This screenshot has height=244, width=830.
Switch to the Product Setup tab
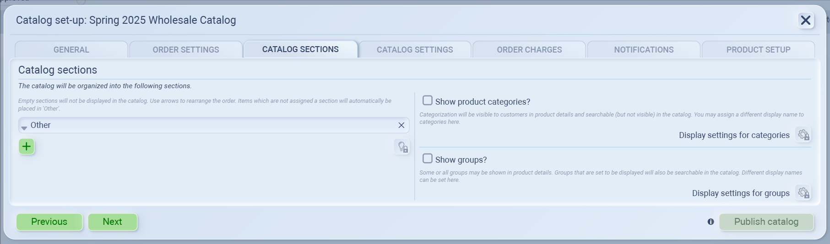coord(758,50)
